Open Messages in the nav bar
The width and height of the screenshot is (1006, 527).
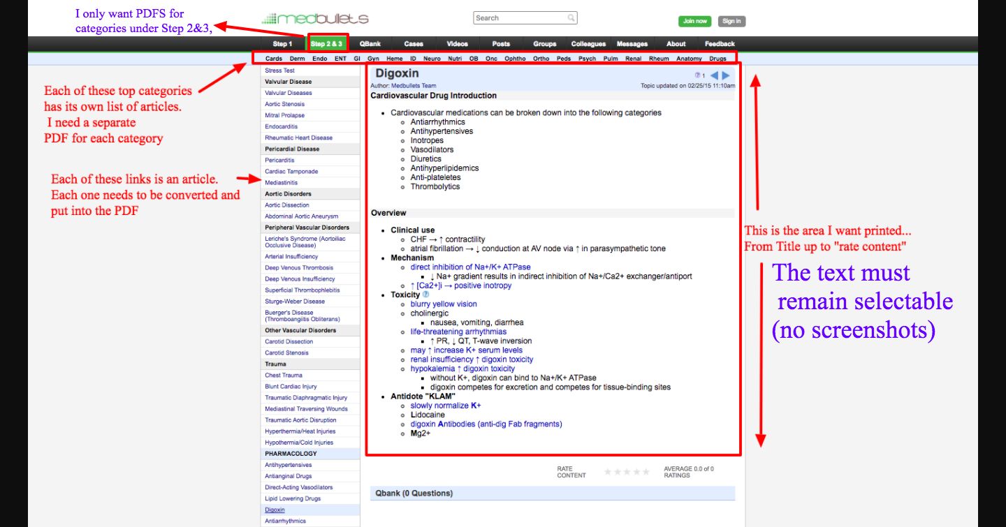(632, 44)
